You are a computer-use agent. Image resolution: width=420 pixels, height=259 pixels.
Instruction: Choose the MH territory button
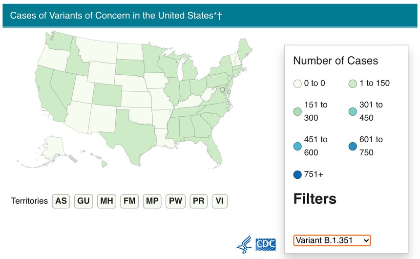[106, 201]
